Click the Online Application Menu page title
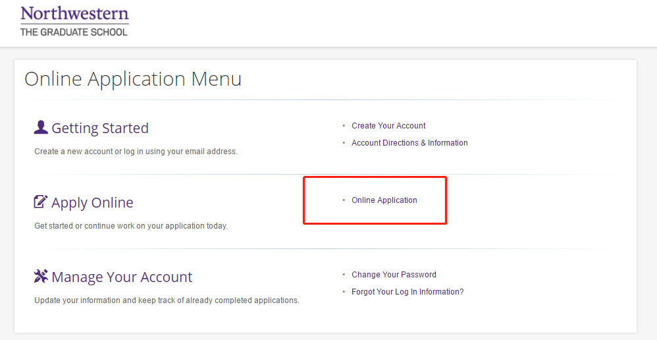The image size is (657, 340). [x=133, y=79]
